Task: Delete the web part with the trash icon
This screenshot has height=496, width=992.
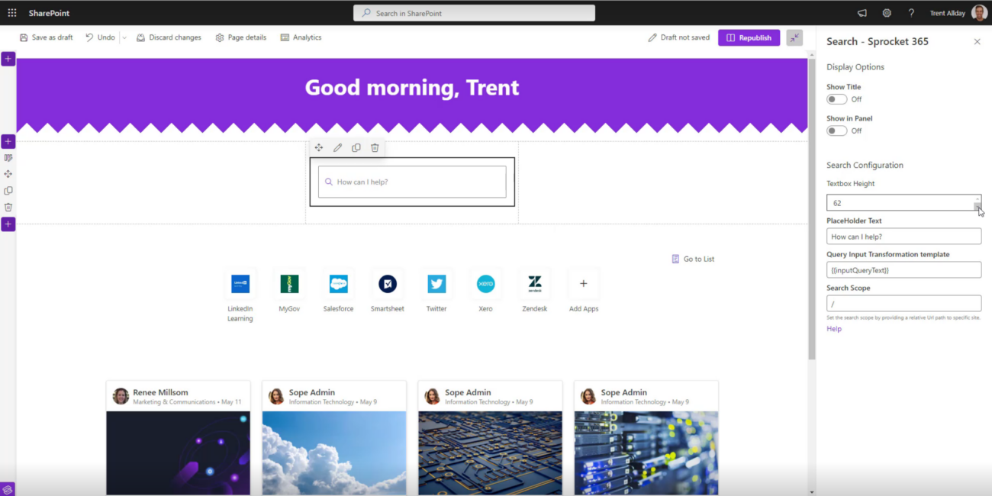Action: (375, 147)
